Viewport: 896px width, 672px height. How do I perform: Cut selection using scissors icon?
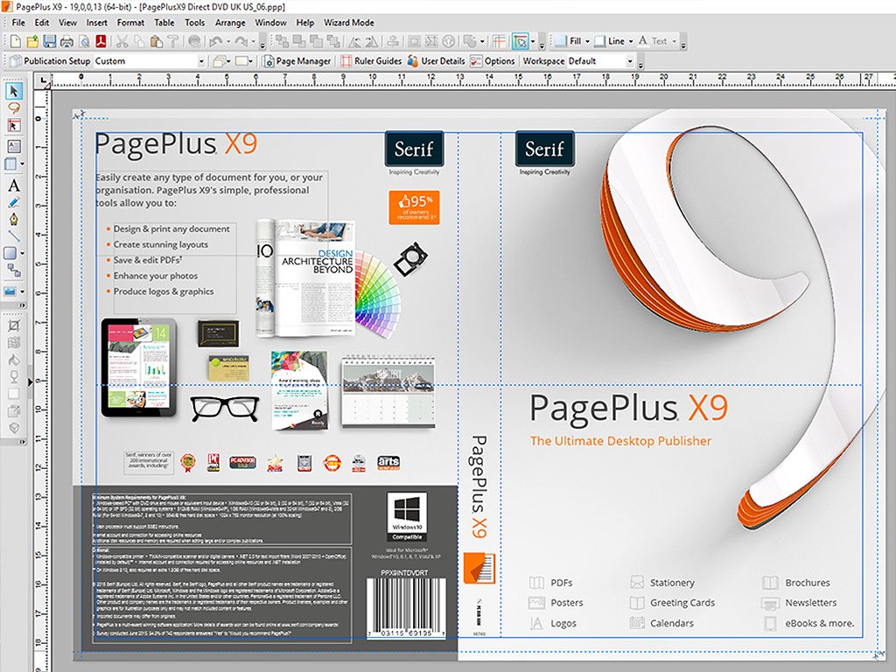coord(122,41)
